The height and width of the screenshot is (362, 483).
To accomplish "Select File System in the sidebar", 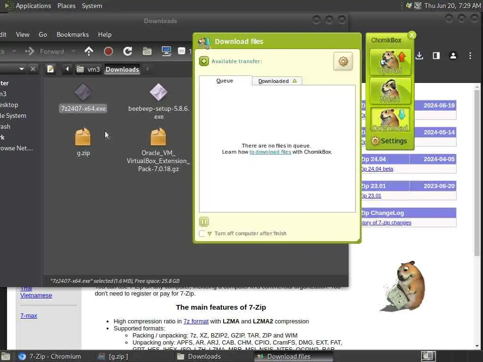I will click(x=13, y=116).
